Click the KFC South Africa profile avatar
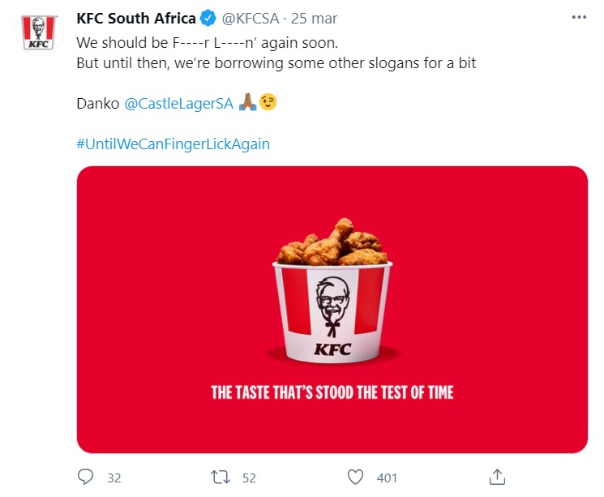 tap(37, 32)
